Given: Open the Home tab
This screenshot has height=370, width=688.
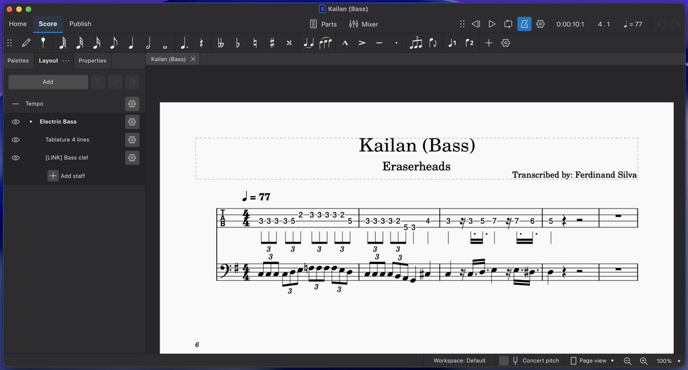Looking at the screenshot, I should point(18,24).
